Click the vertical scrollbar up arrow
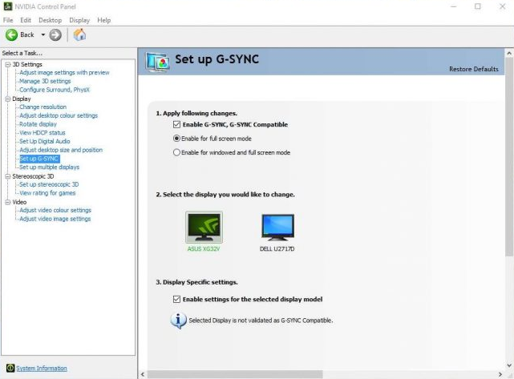The width and height of the screenshot is (514, 379). (509, 53)
